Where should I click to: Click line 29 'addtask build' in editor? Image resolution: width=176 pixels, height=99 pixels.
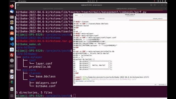(x=82, y=26)
